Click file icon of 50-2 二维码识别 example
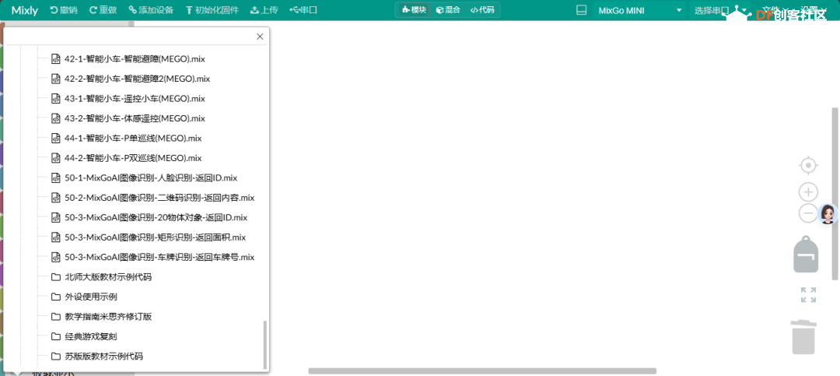 point(55,198)
